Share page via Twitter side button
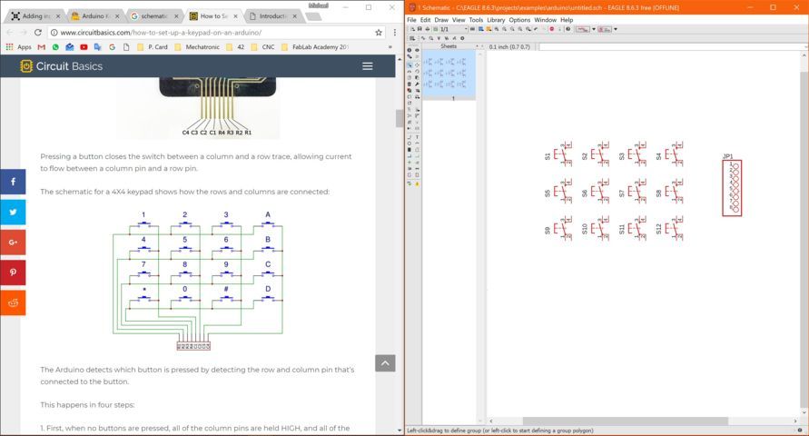The width and height of the screenshot is (809, 436). [13, 212]
